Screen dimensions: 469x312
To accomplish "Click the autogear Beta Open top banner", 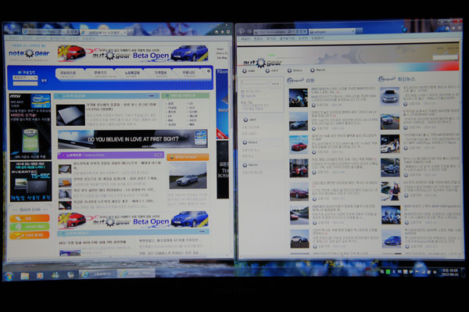I will coord(133,53).
